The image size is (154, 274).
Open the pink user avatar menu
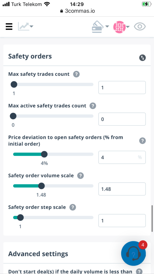[x=120, y=27]
